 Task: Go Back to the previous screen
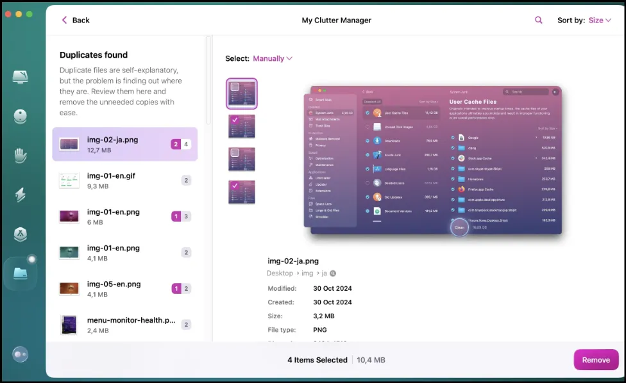point(75,20)
